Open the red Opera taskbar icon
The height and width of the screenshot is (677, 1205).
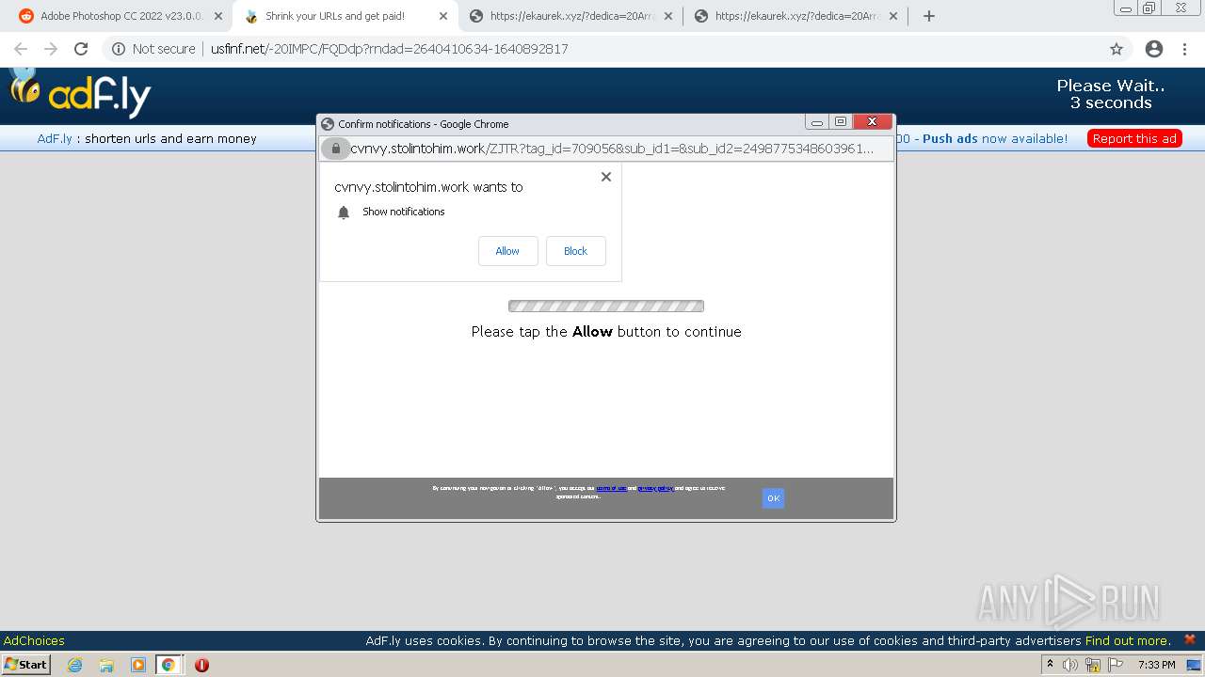pos(201,665)
